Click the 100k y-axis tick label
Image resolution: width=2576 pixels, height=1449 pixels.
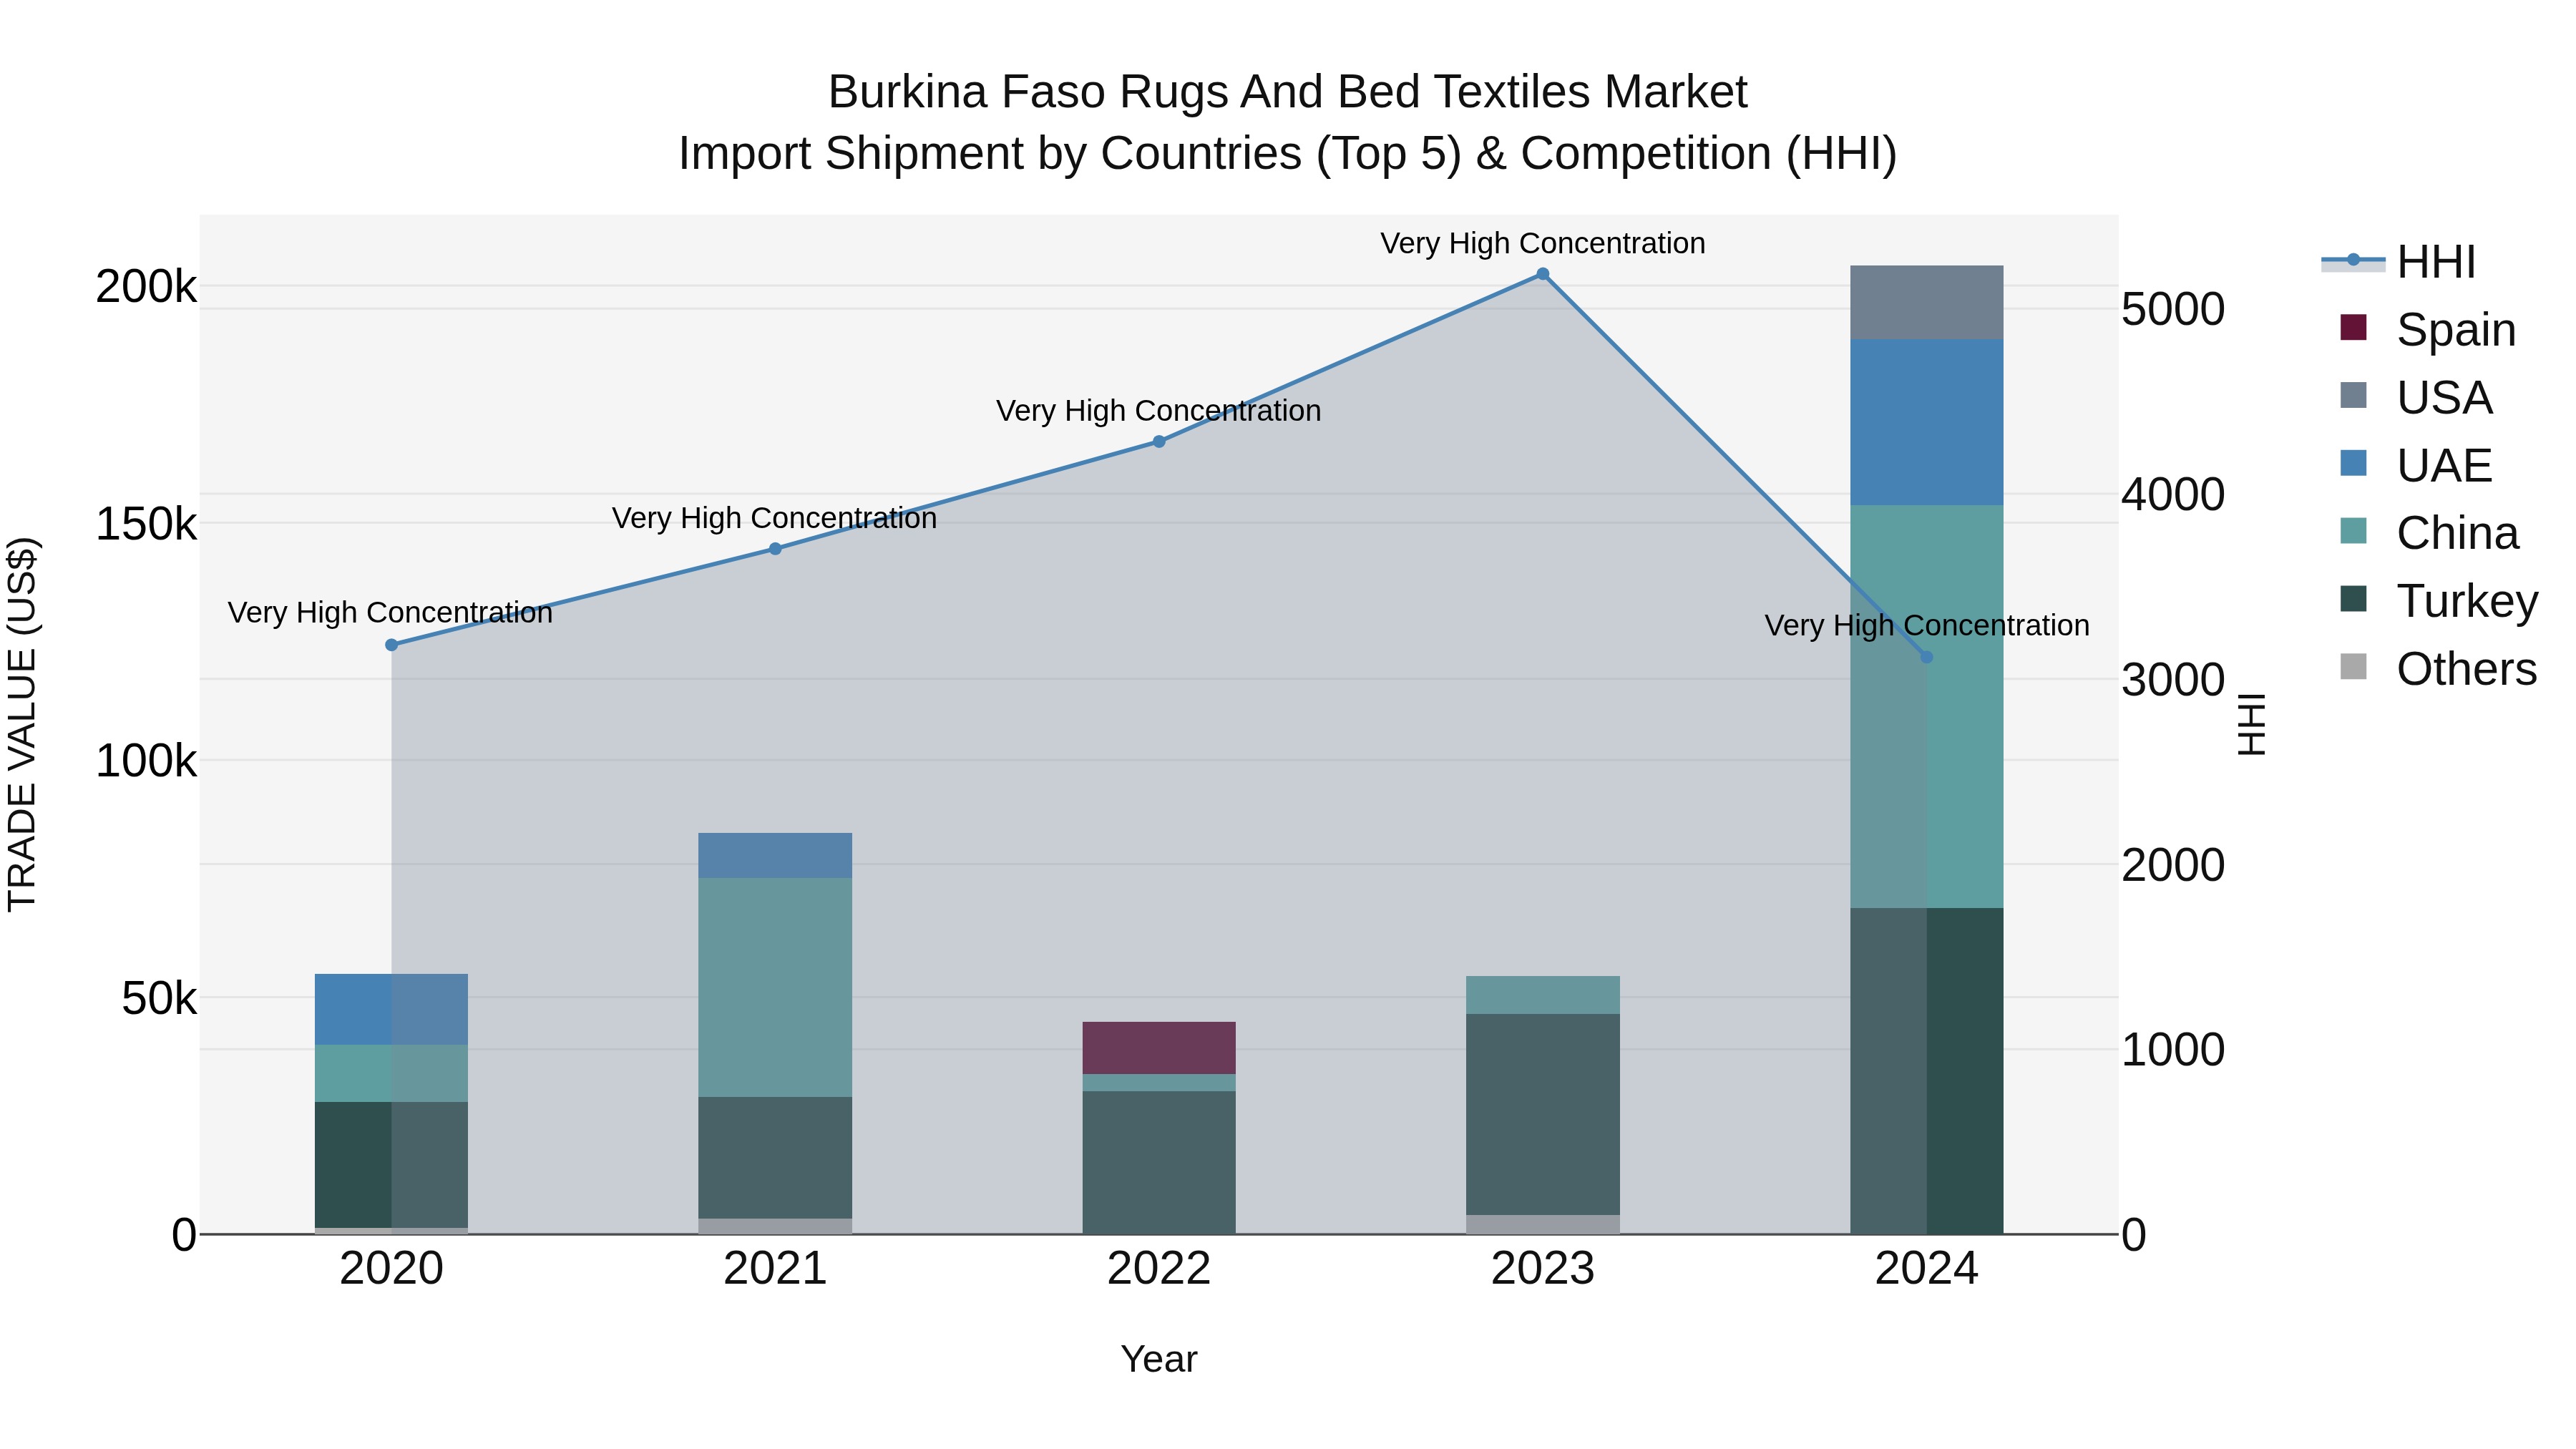point(146,761)
